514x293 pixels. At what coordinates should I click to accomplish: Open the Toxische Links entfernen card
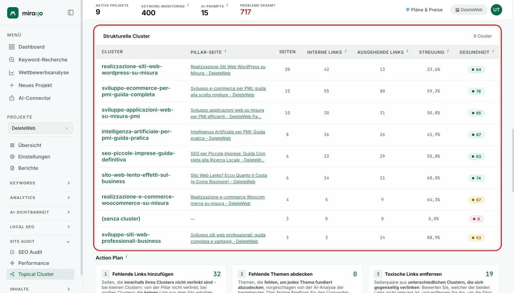(x=434, y=279)
